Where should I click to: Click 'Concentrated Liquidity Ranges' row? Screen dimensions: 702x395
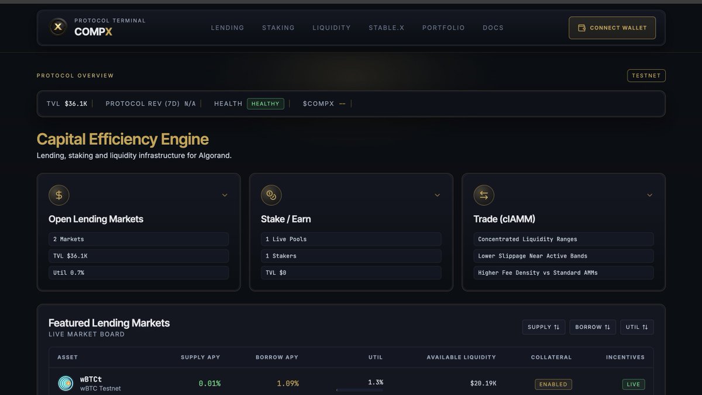pos(563,239)
